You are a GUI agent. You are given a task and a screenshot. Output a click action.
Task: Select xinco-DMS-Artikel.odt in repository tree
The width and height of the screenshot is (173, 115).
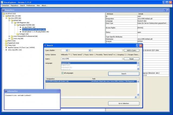(34, 29)
